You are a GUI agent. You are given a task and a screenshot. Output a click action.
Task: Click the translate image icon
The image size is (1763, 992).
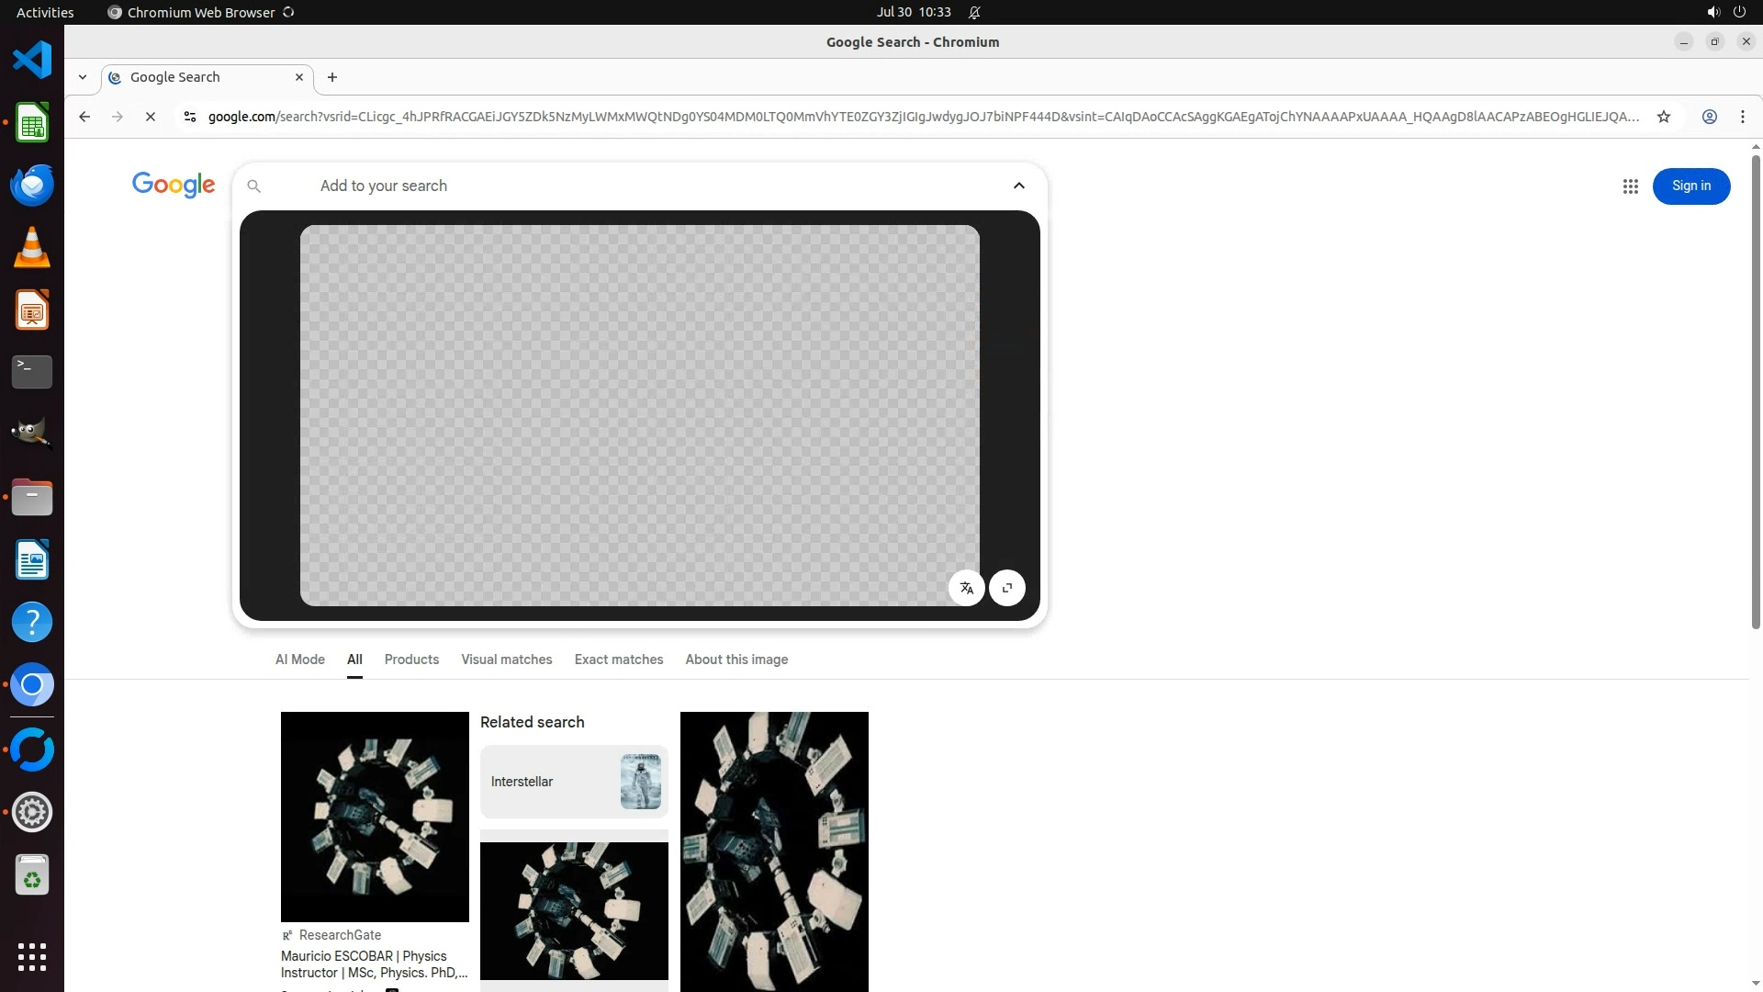tap(966, 588)
